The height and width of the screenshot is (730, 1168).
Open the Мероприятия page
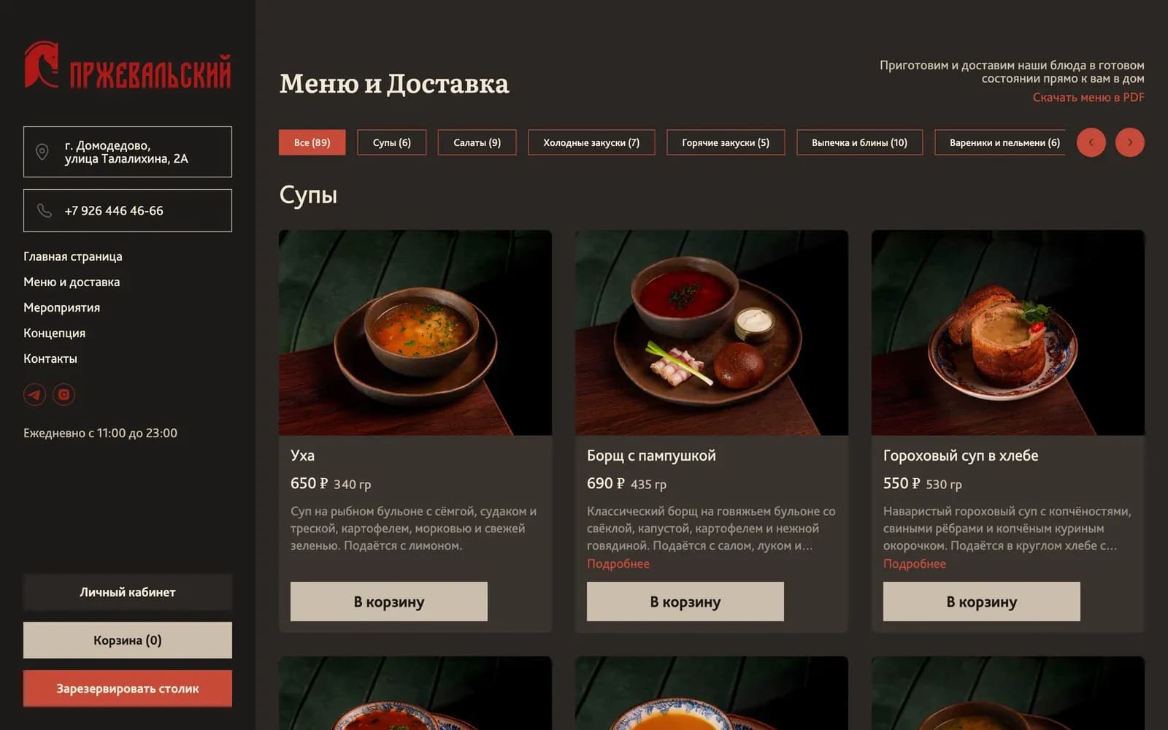(62, 307)
